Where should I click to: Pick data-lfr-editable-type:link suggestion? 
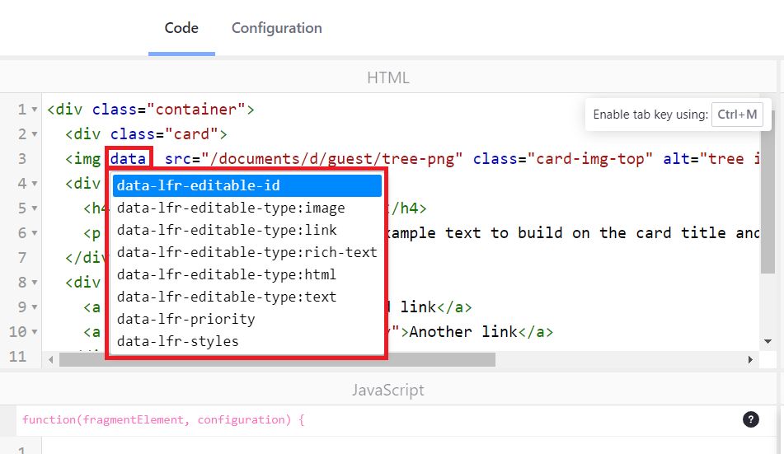247,230
